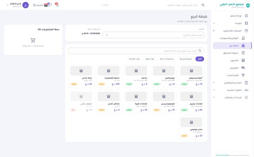Add إيبوبروفين product card
This screenshot has height=157, width=254.
pos(164,76)
